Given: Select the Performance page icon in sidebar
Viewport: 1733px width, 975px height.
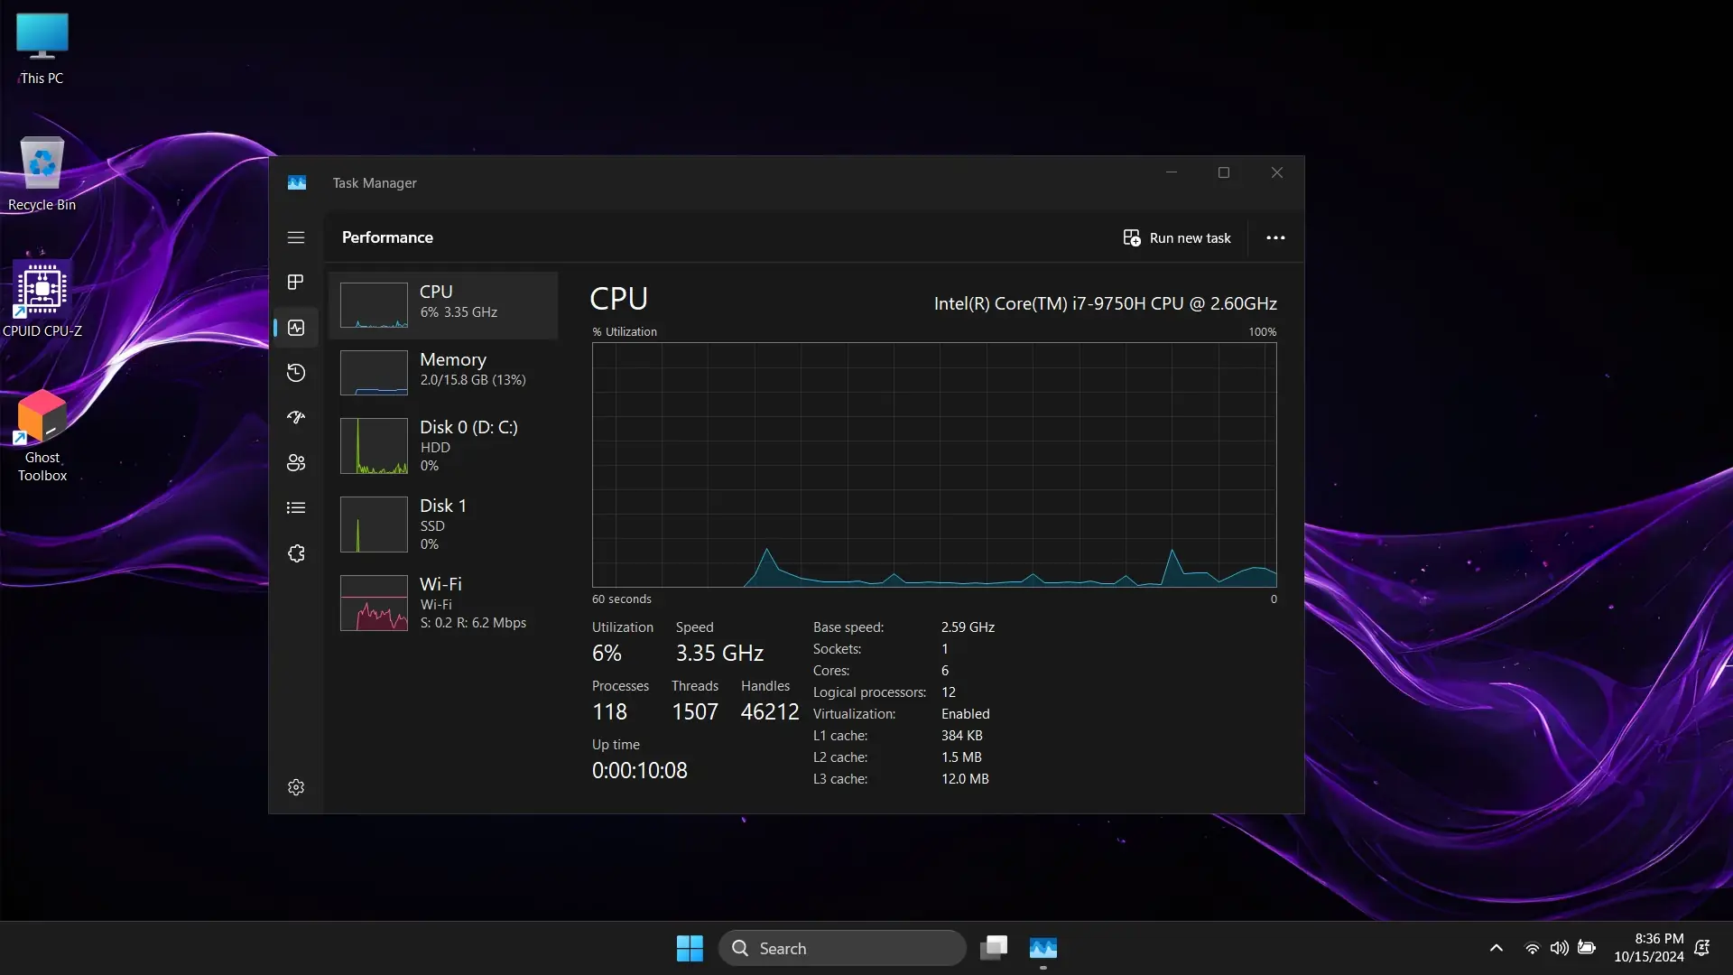Looking at the screenshot, I should pos(296,328).
